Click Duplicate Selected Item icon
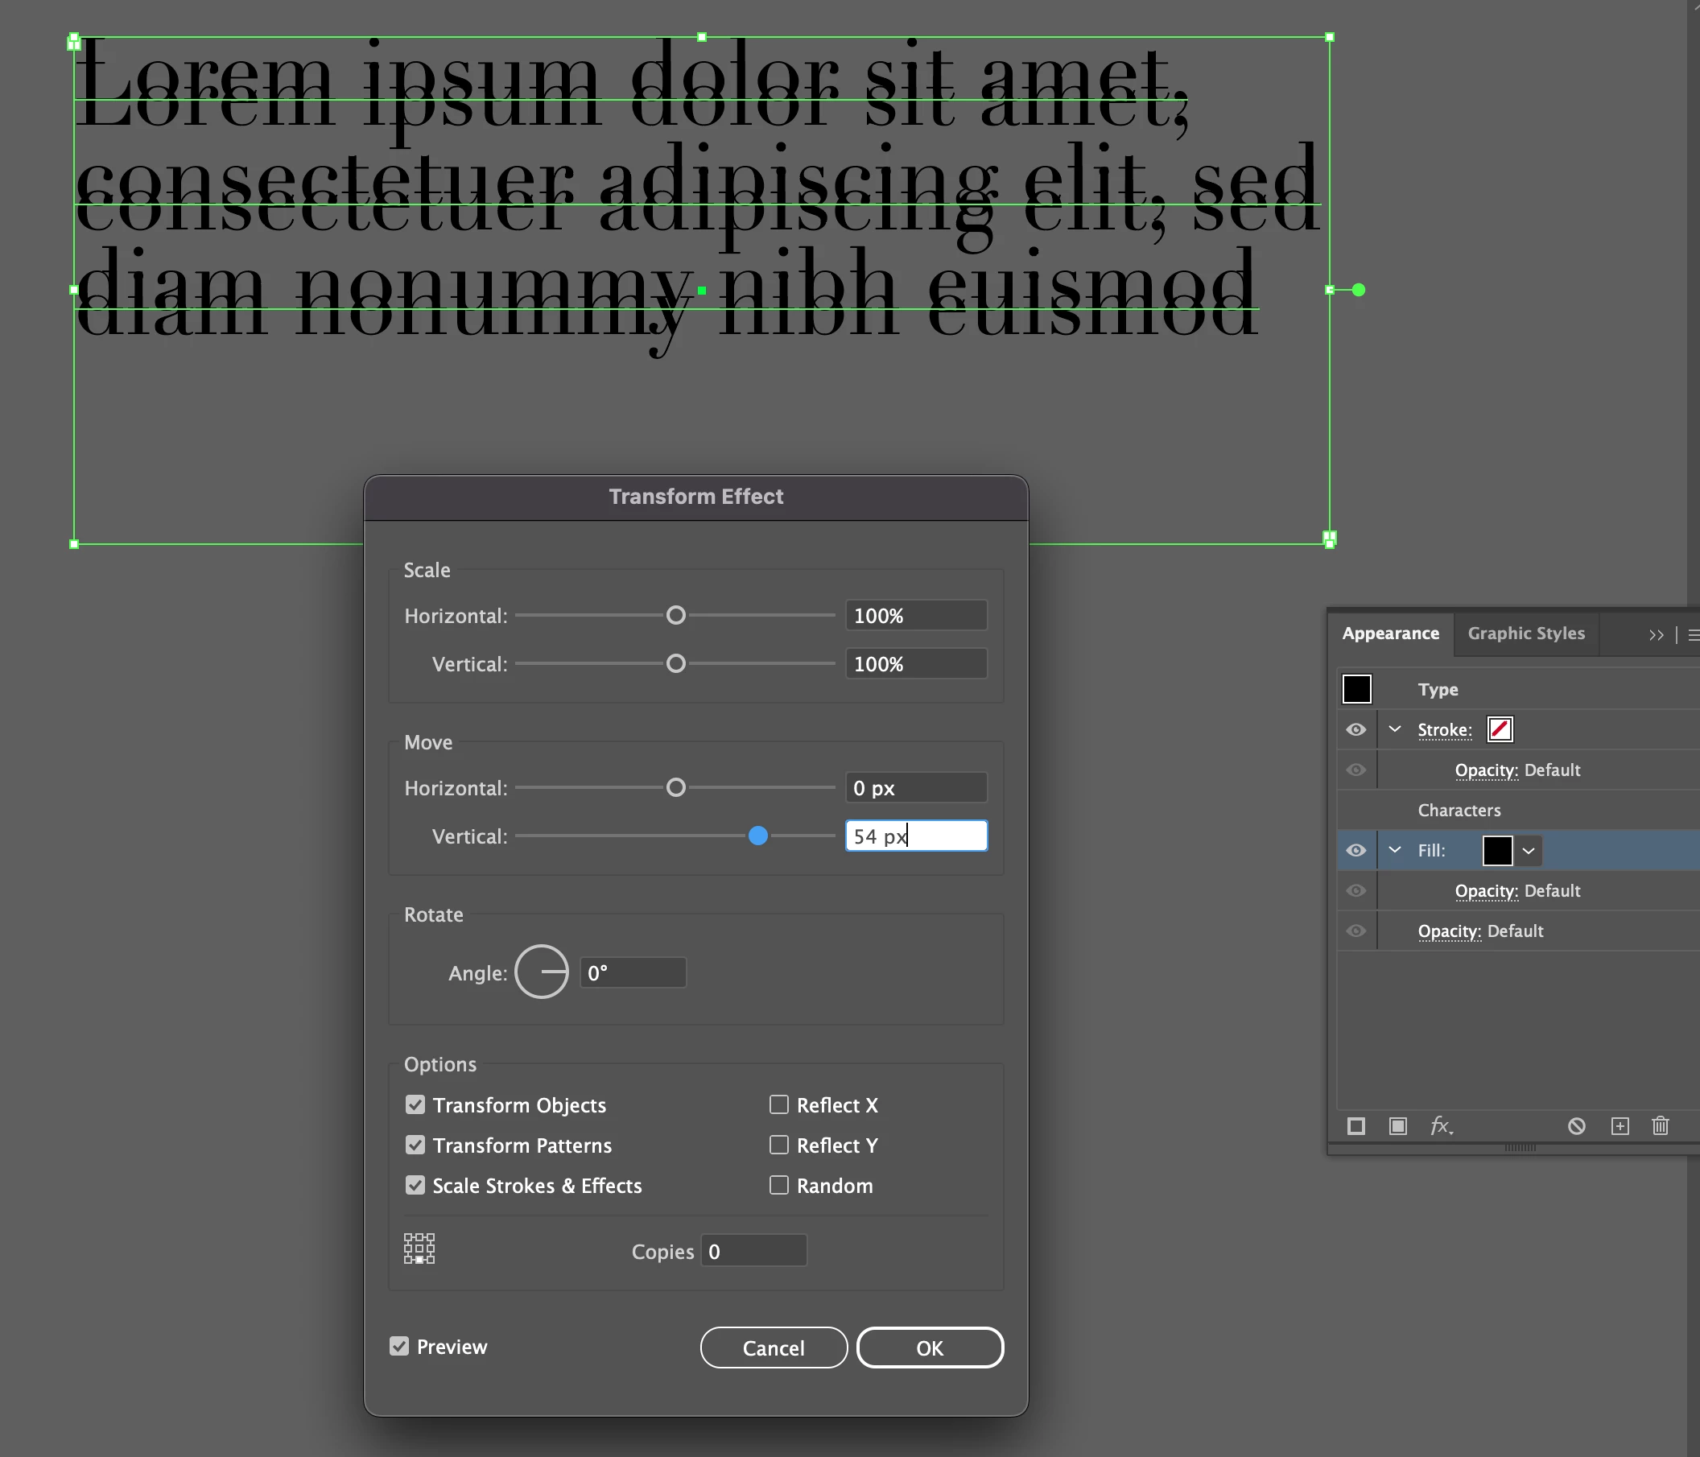This screenshot has height=1457, width=1700. (1620, 1126)
